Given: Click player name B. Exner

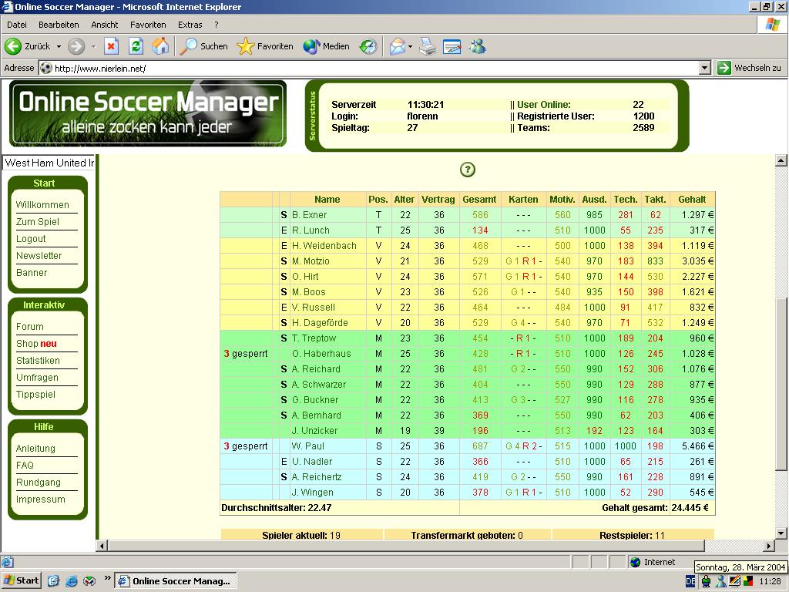Looking at the screenshot, I should point(309,215).
